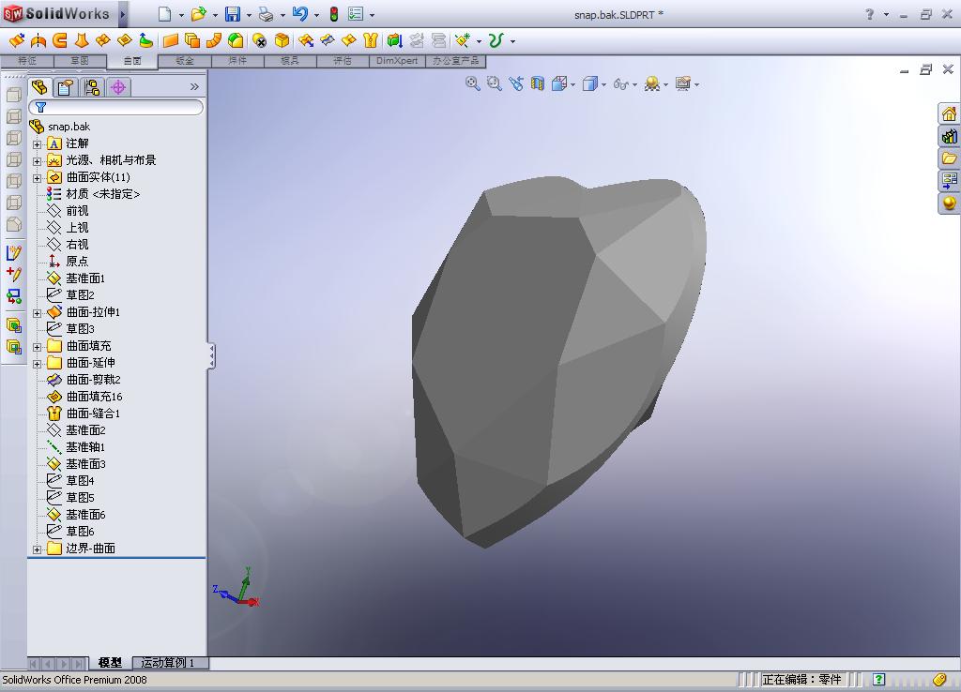Select the Untrim Surface tool

tap(349, 41)
